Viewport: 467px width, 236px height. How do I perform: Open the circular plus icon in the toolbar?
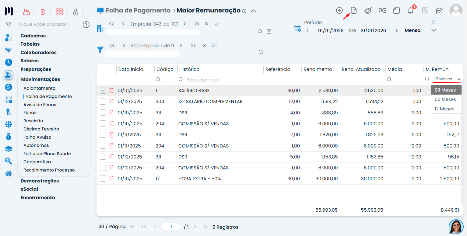click(339, 10)
